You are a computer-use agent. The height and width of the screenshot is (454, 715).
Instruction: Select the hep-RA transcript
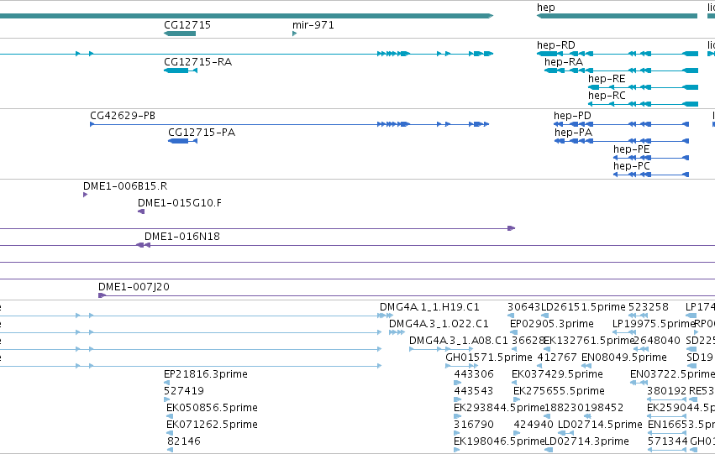621,70
